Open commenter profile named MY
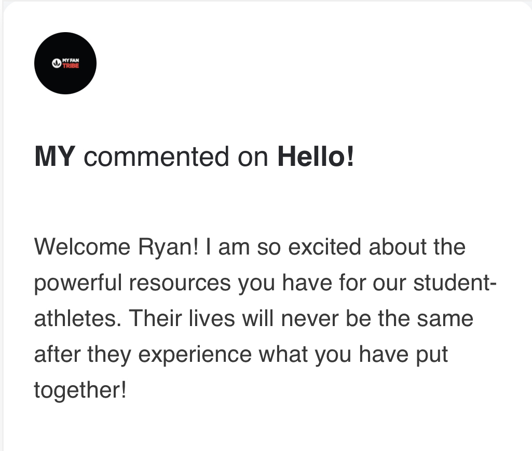 point(54,157)
